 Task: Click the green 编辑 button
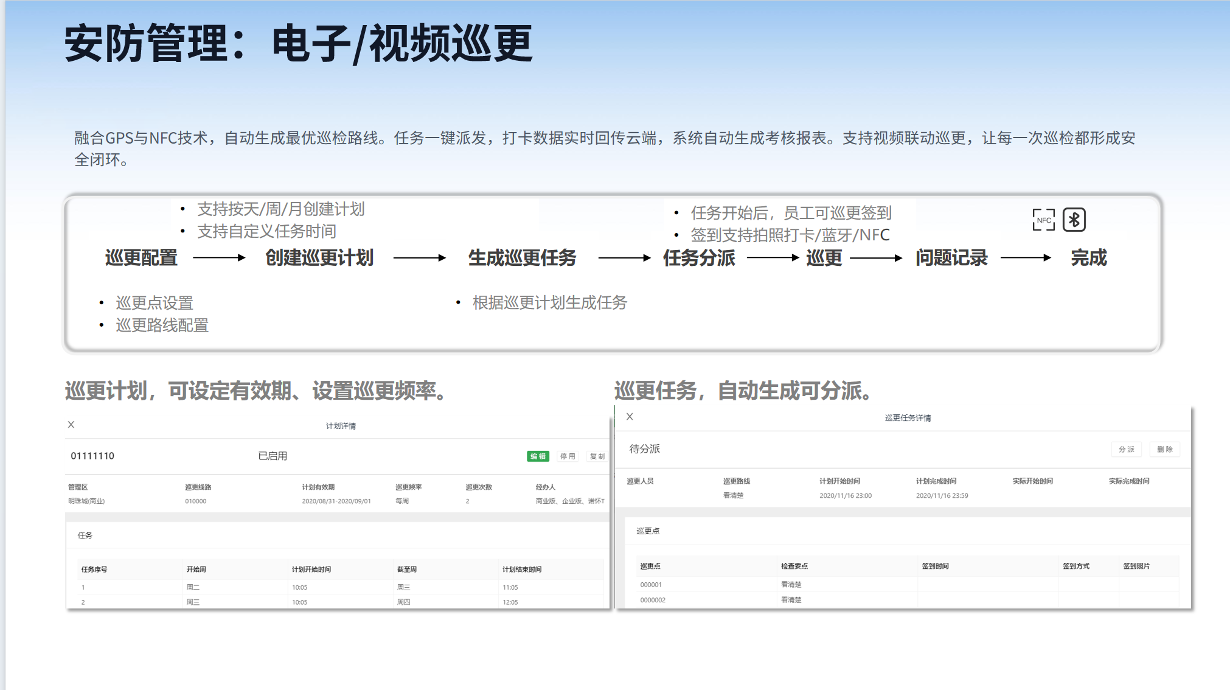tap(538, 456)
